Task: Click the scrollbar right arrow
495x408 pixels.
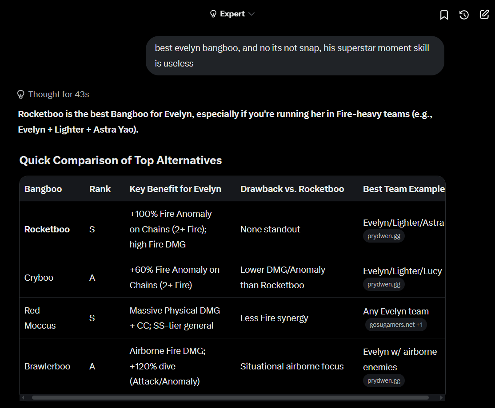Action: pyautogui.click(x=442, y=398)
